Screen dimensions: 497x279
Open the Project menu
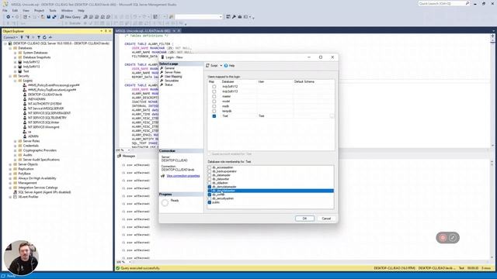tap(39, 10)
